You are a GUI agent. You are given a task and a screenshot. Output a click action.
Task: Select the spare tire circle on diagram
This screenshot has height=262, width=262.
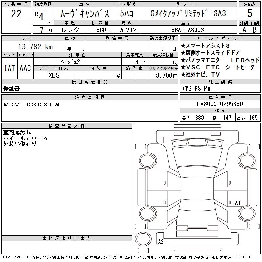click(x=143, y=239)
